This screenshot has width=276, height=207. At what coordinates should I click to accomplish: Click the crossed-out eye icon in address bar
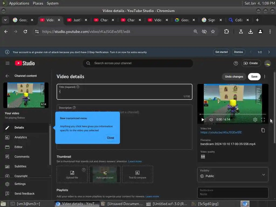pos(204,32)
